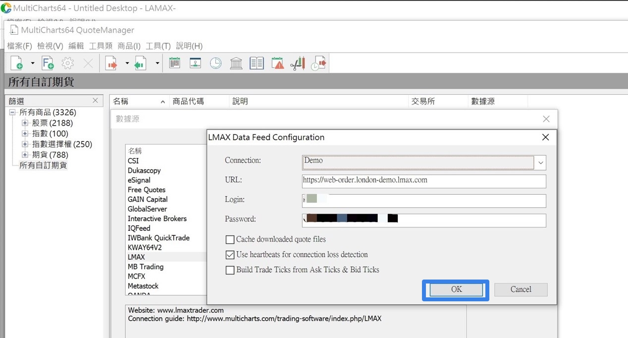The height and width of the screenshot is (338, 628).
Task: Open the 說明(H) menu
Action: [189, 46]
